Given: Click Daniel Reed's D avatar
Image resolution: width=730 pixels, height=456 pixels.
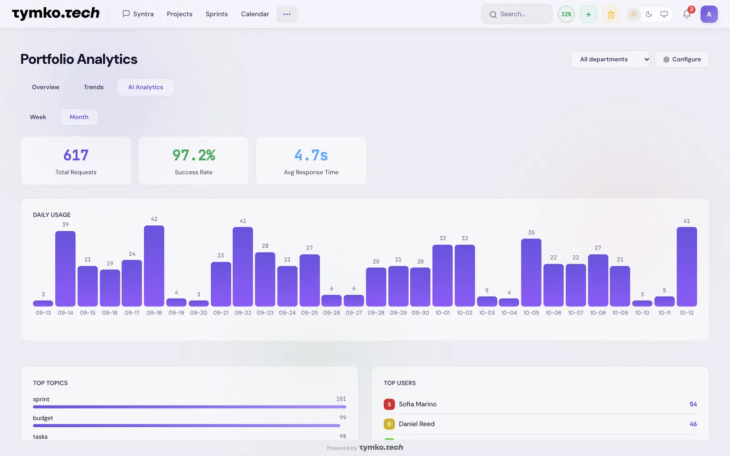Looking at the screenshot, I should (389, 424).
